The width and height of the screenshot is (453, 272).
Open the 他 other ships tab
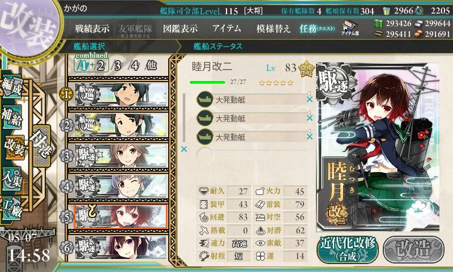point(151,66)
